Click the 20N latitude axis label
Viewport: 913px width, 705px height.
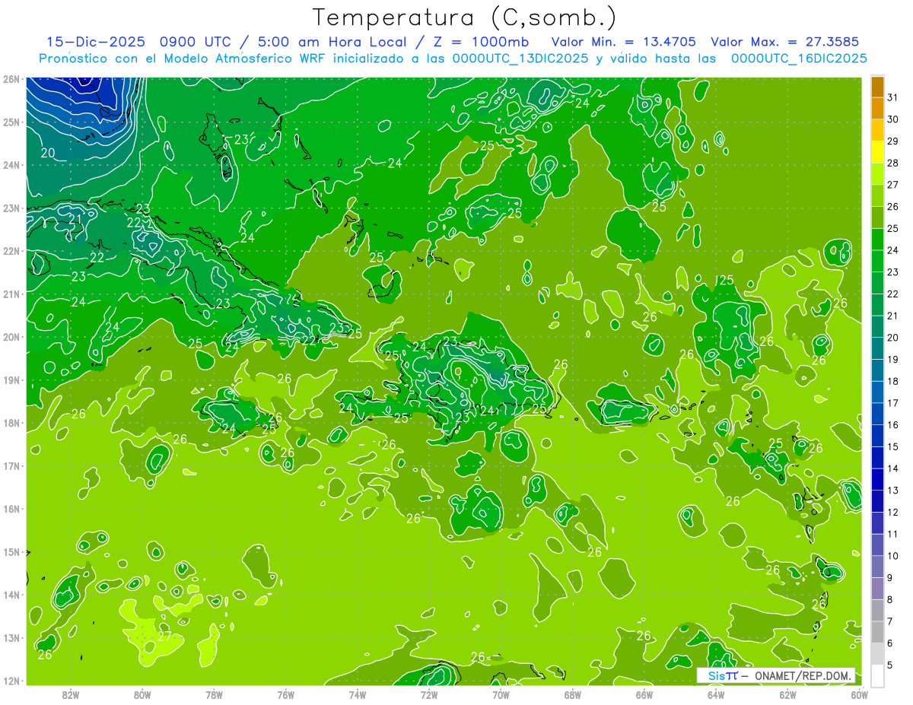[x=11, y=337]
